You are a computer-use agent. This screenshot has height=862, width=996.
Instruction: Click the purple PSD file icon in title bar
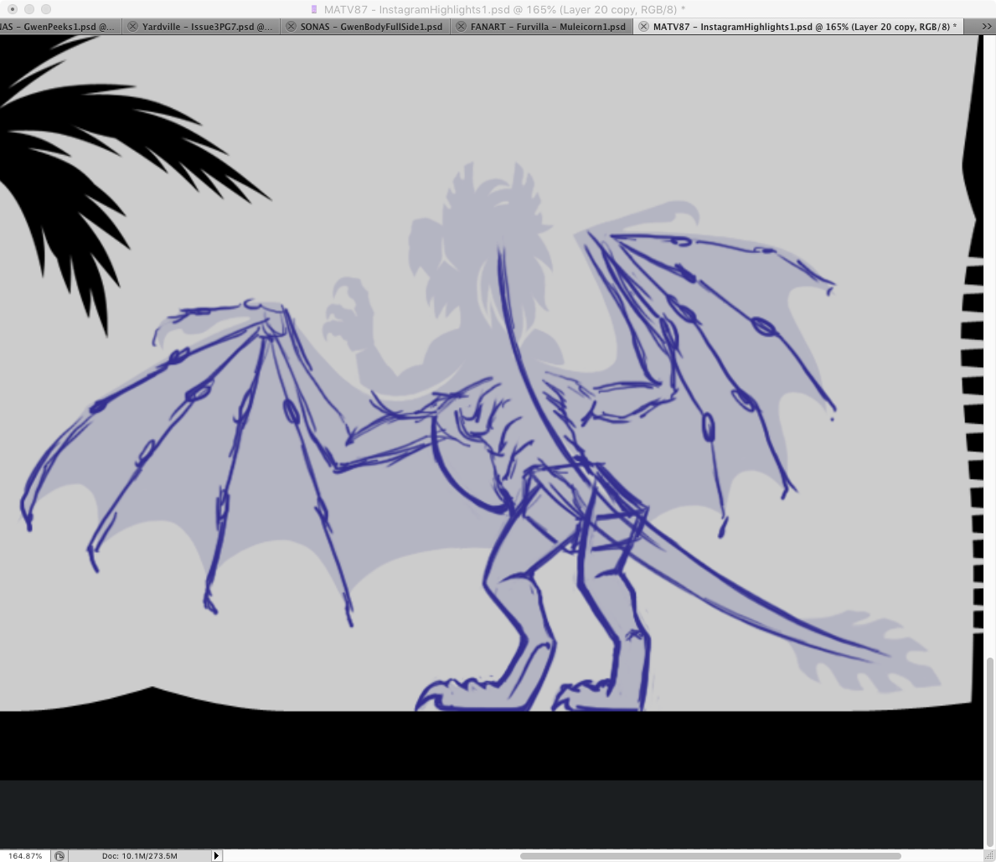(314, 9)
